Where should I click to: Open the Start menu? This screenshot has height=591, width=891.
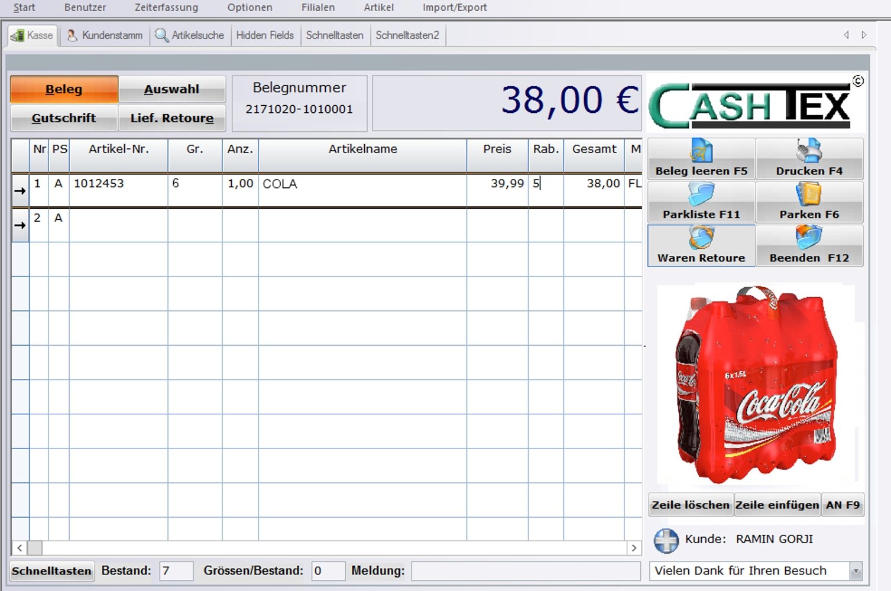[x=24, y=8]
